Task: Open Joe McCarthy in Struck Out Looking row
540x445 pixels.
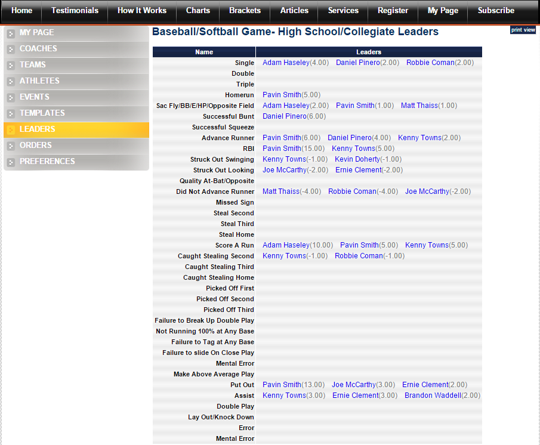Action: pyautogui.click(x=285, y=170)
